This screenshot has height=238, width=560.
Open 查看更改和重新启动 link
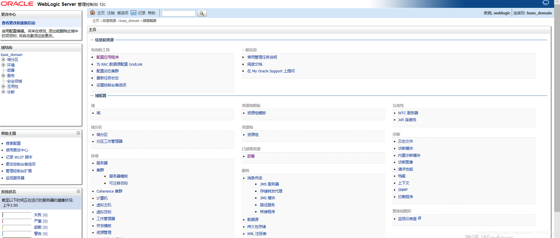(18, 23)
